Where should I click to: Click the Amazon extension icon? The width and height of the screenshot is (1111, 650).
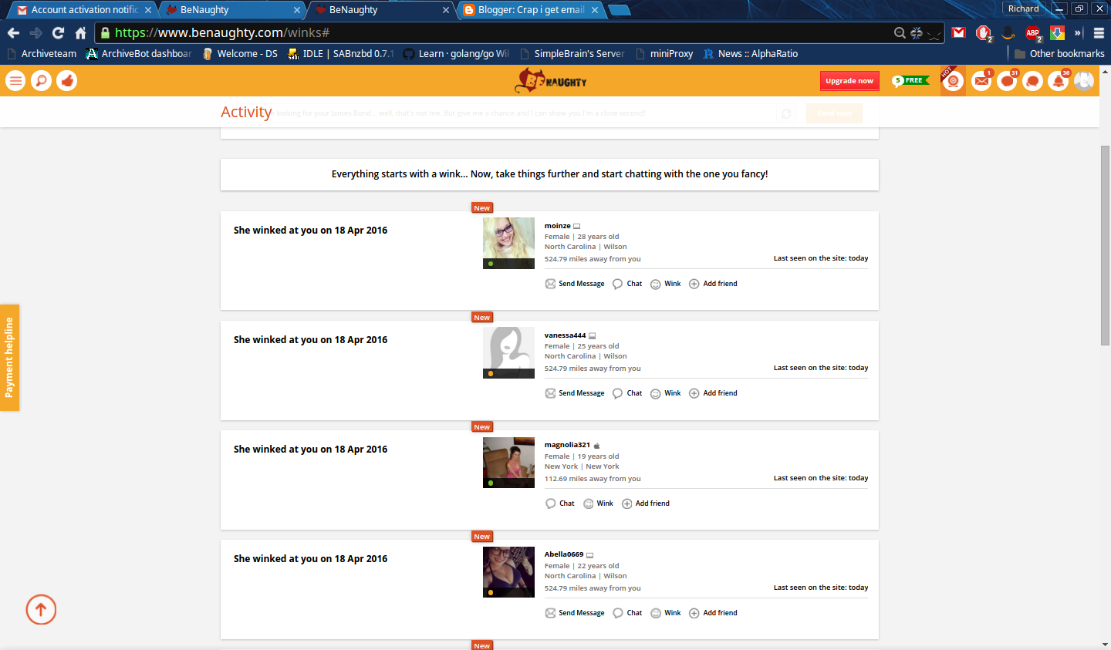(1008, 32)
